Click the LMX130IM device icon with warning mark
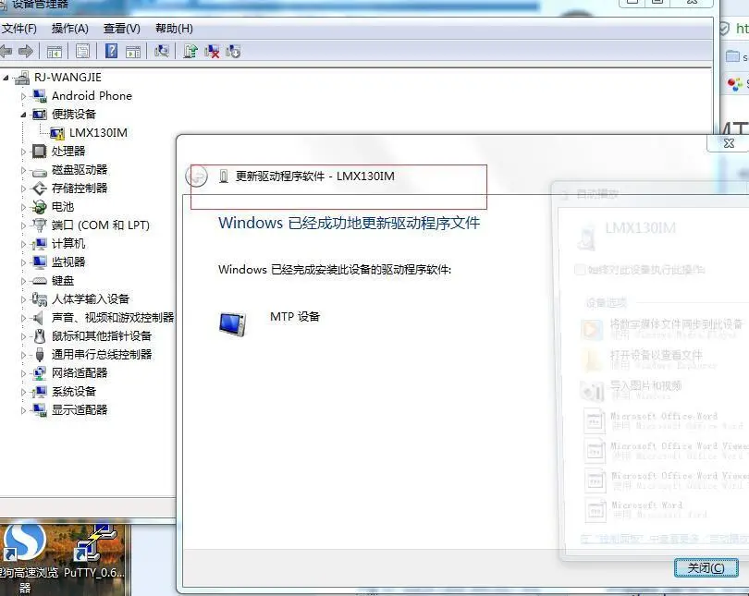Viewport: 749px width, 596px height. pos(56,133)
